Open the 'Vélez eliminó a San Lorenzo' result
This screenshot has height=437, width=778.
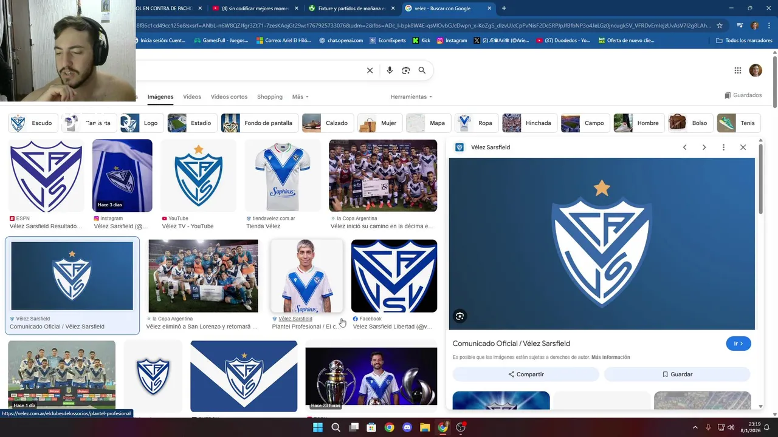point(203,276)
